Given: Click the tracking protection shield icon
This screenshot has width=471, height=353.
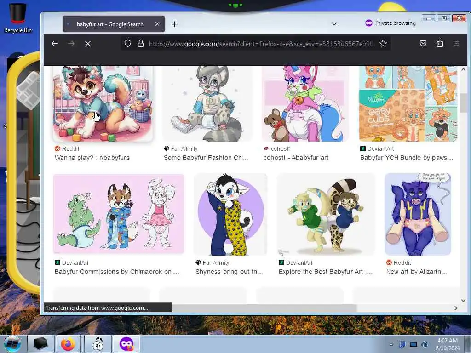Looking at the screenshot, I should (x=128, y=43).
